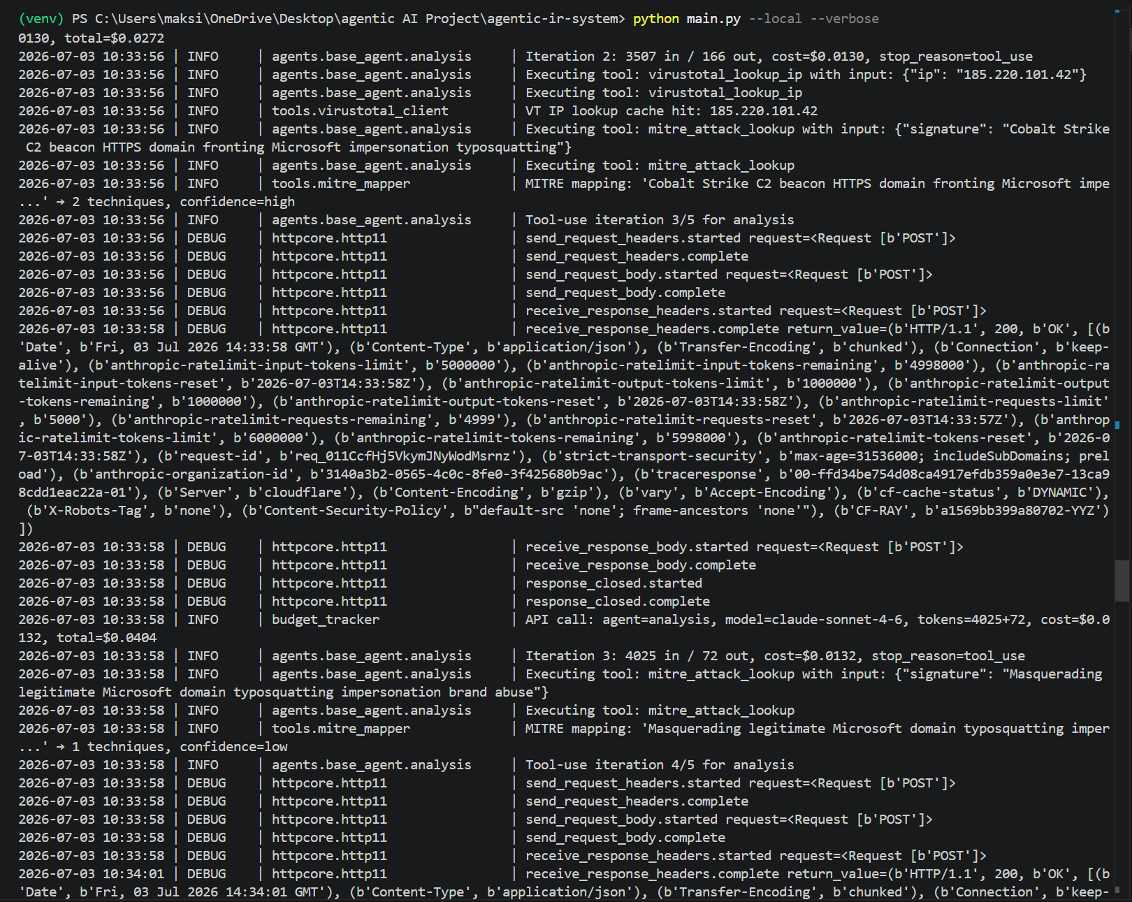Click the 'main.py' filename on the command line
1132x902 pixels.
point(713,19)
